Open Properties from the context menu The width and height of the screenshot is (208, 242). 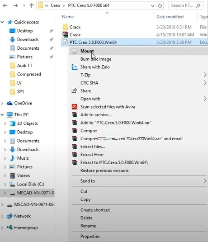point(90,236)
